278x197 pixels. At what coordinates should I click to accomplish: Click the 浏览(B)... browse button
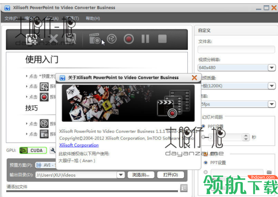pyautogui.click(x=141, y=175)
